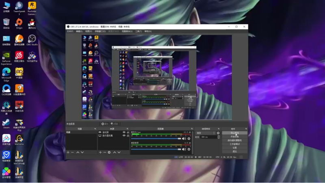
Task: Toggle the lock on 游戏源 source
Action: pos(128,132)
